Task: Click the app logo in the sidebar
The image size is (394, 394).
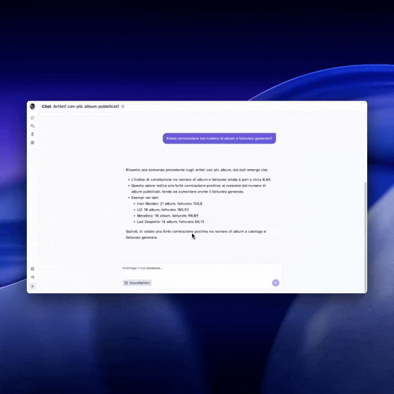Action: (x=32, y=106)
